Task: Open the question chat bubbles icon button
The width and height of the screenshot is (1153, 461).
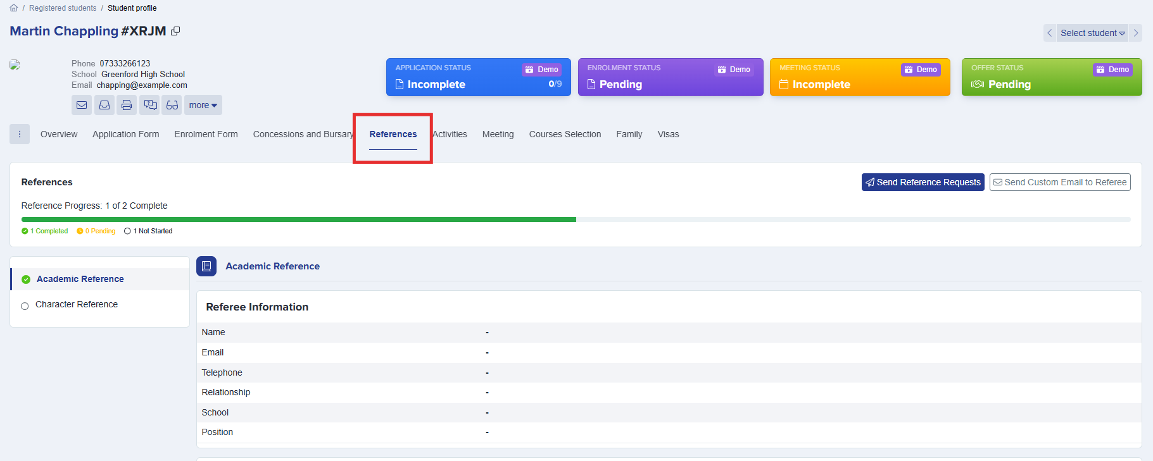Action: [x=150, y=105]
